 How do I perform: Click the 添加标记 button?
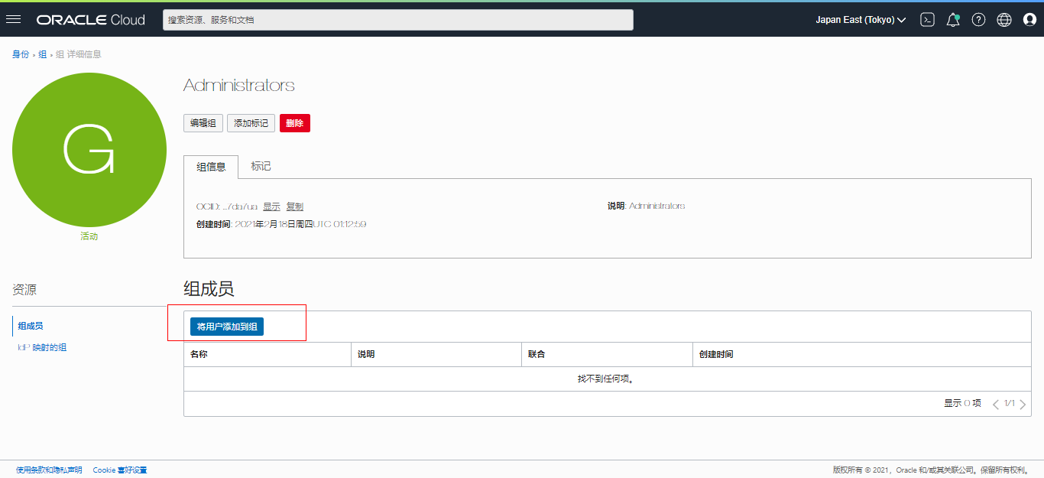(x=251, y=123)
